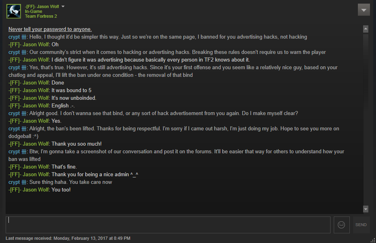Click the "In-Game" status text
The image size is (376, 243).
point(33,11)
